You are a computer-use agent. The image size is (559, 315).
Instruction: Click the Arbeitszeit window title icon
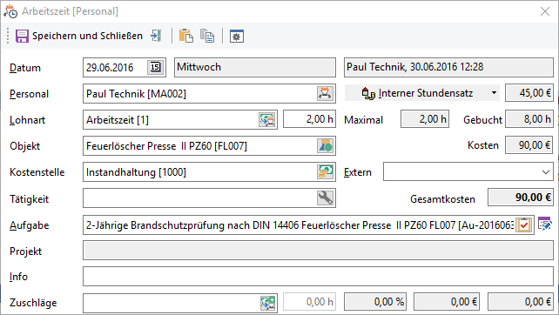tap(10, 11)
